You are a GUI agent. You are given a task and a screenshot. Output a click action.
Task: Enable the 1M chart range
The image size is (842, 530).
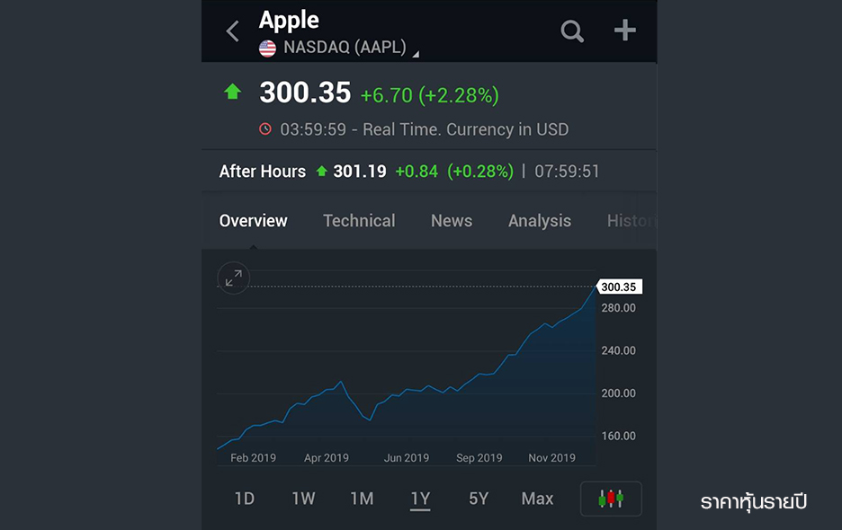click(362, 499)
